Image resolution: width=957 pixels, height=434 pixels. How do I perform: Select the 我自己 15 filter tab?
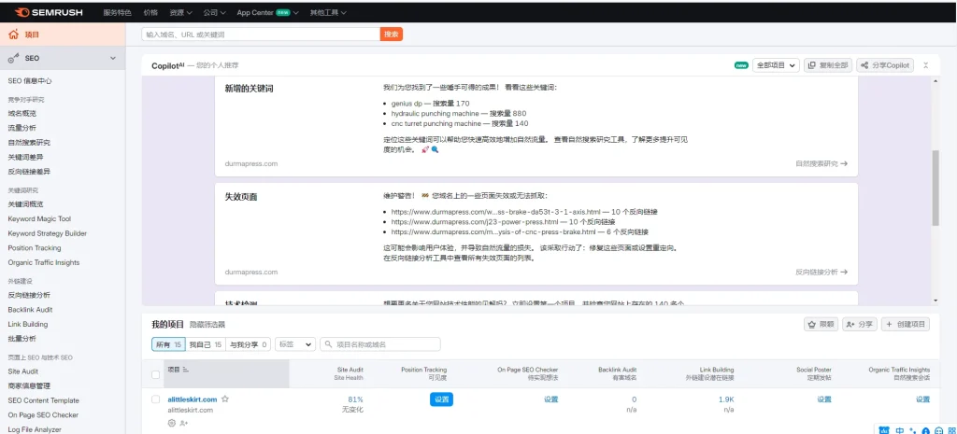(x=205, y=344)
